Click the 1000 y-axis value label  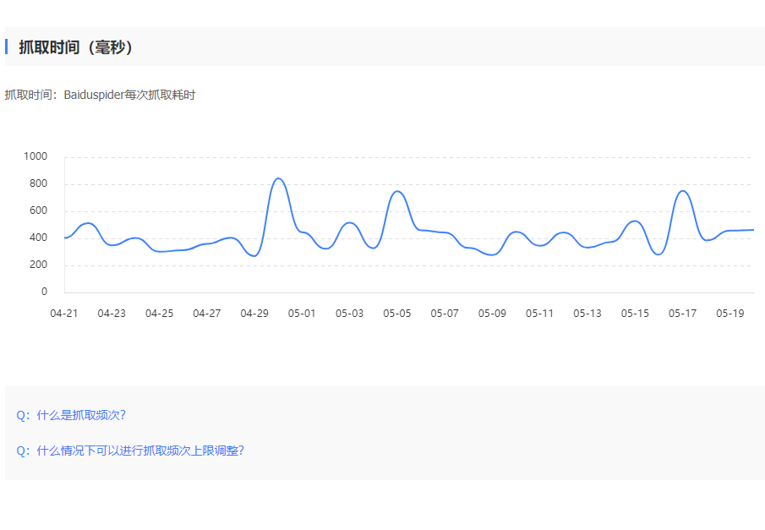coord(36,156)
